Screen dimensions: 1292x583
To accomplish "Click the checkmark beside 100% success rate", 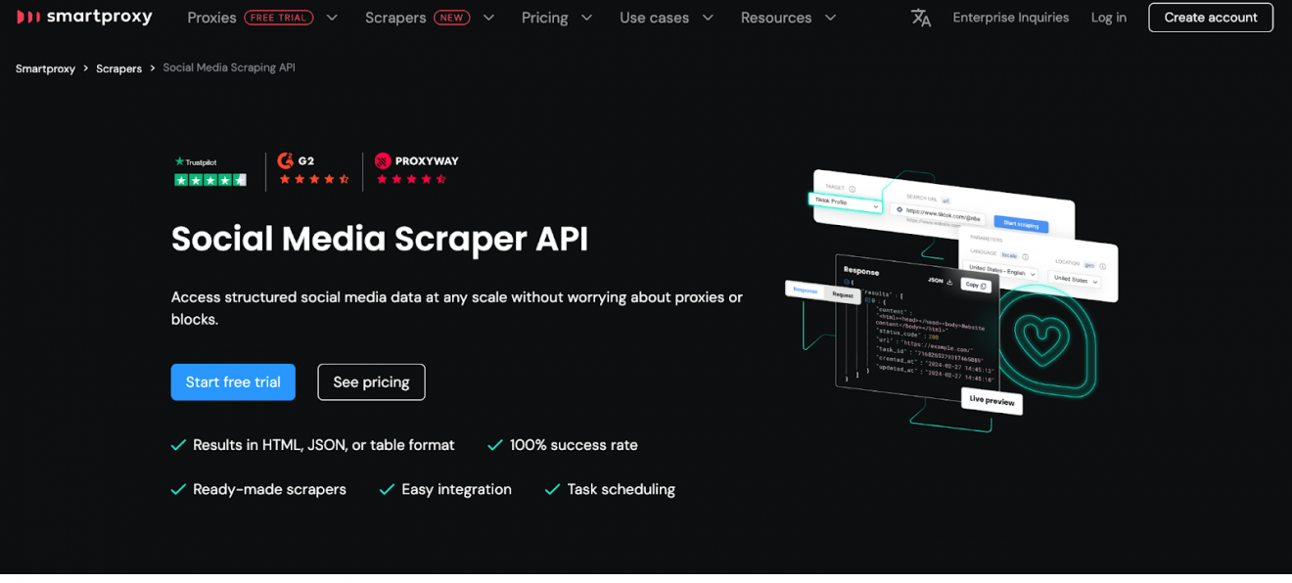I will tap(495, 444).
